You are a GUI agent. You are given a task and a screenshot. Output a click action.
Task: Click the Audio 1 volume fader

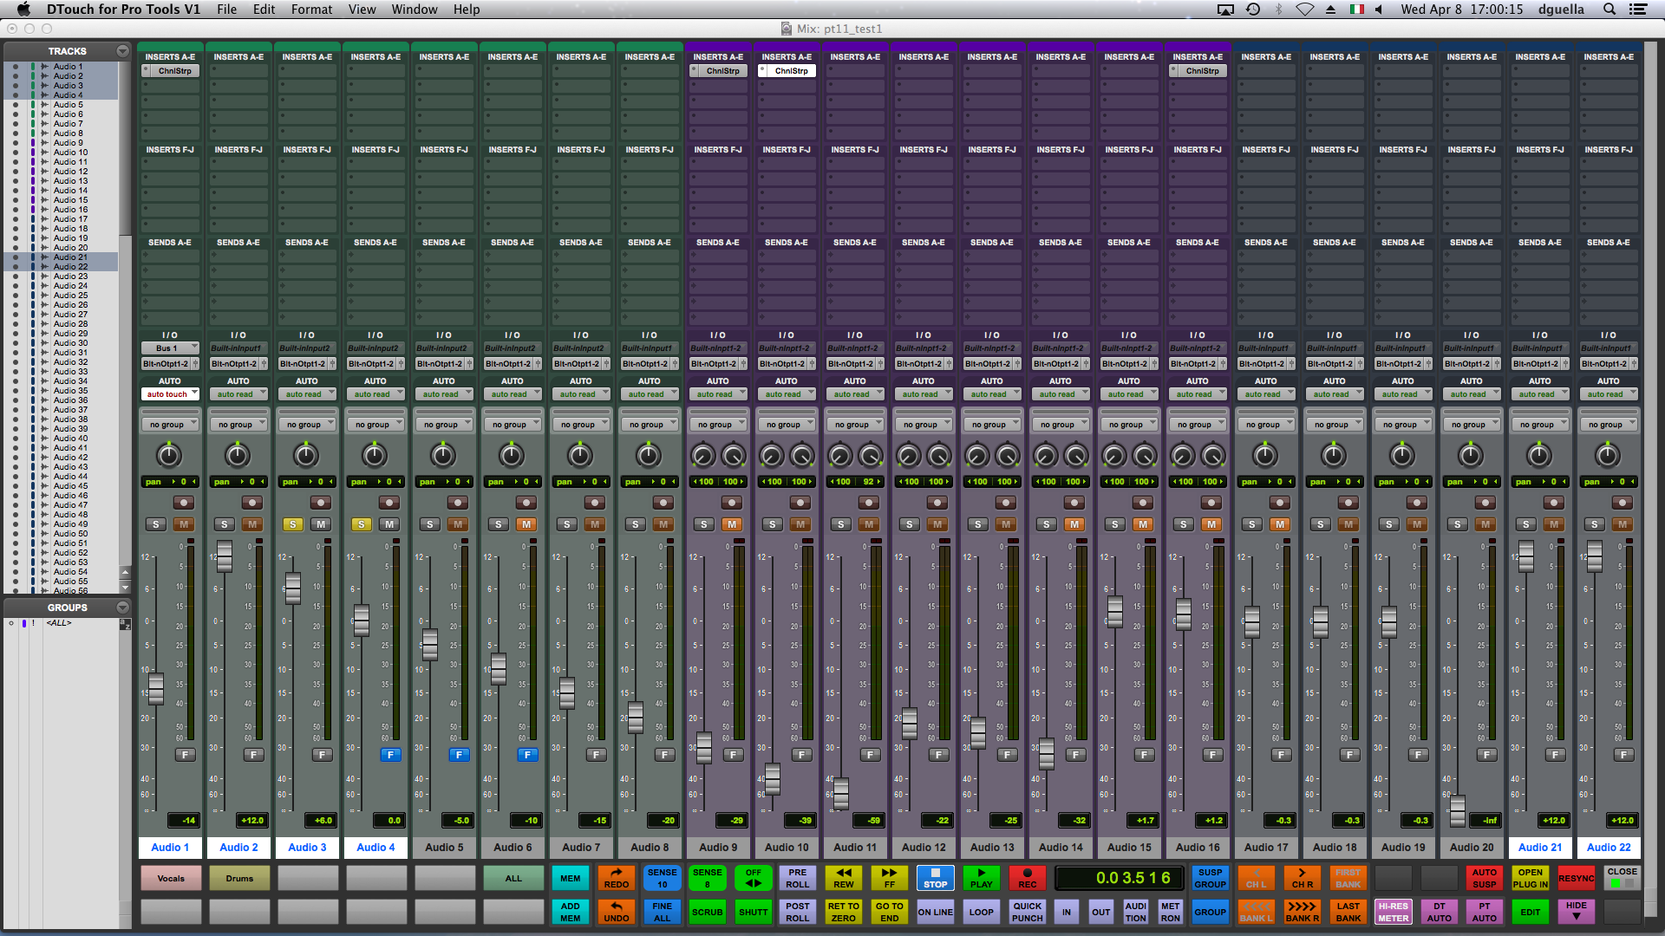pos(155,689)
